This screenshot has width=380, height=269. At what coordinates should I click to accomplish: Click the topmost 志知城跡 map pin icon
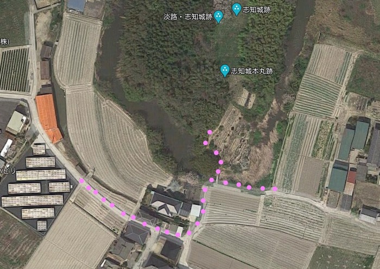pyautogui.click(x=237, y=9)
